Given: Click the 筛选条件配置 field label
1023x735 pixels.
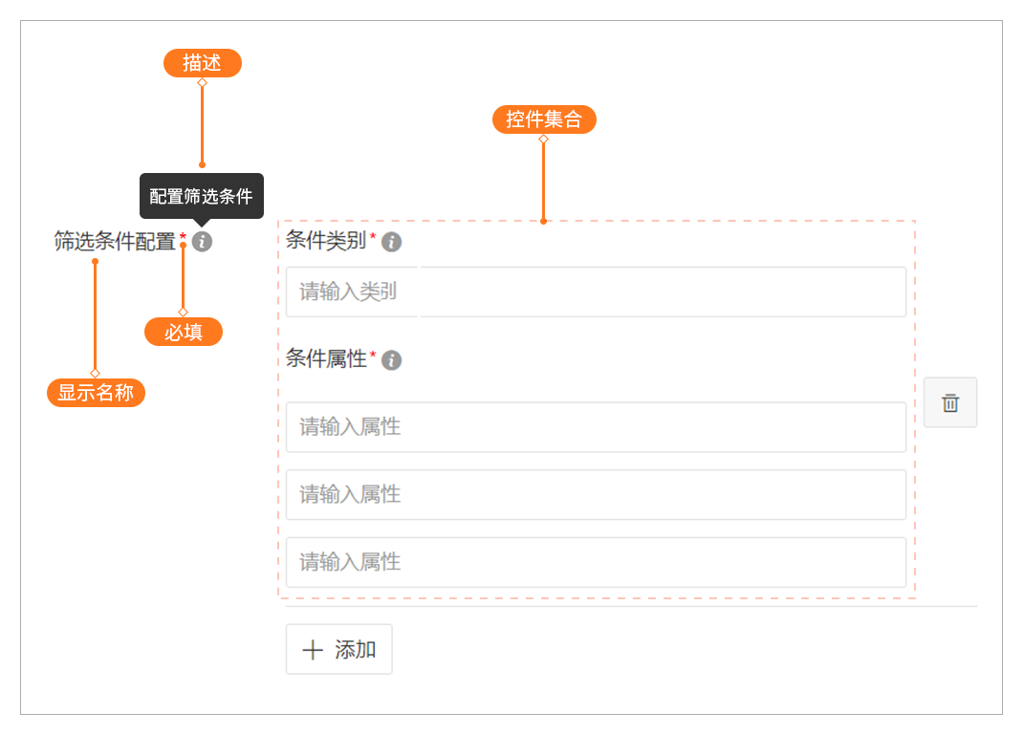Looking at the screenshot, I should pos(115,242).
